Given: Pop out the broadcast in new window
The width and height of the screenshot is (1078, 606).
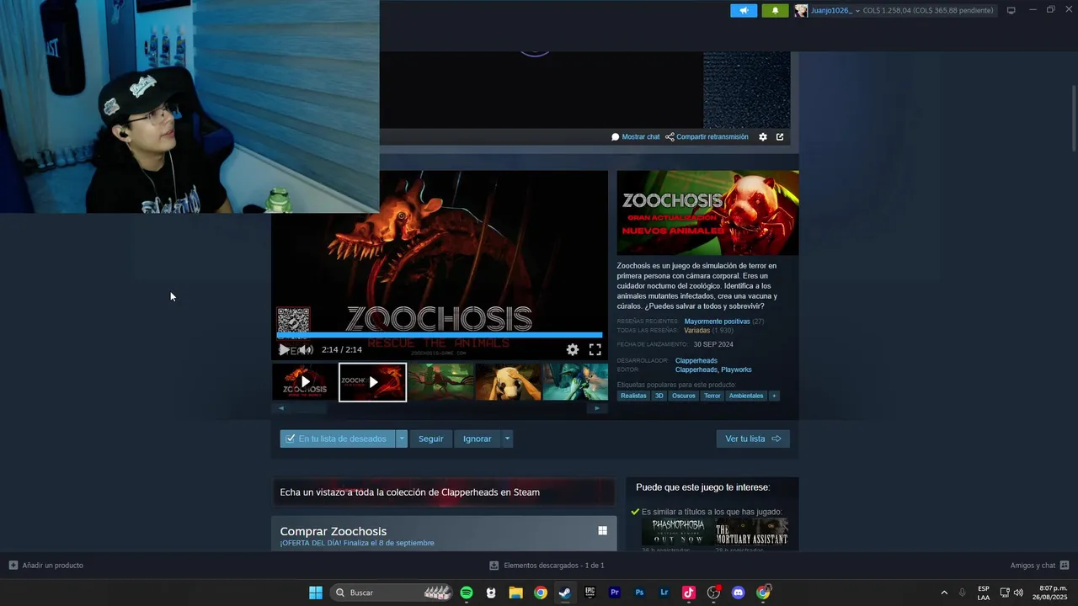Looking at the screenshot, I should [780, 137].
